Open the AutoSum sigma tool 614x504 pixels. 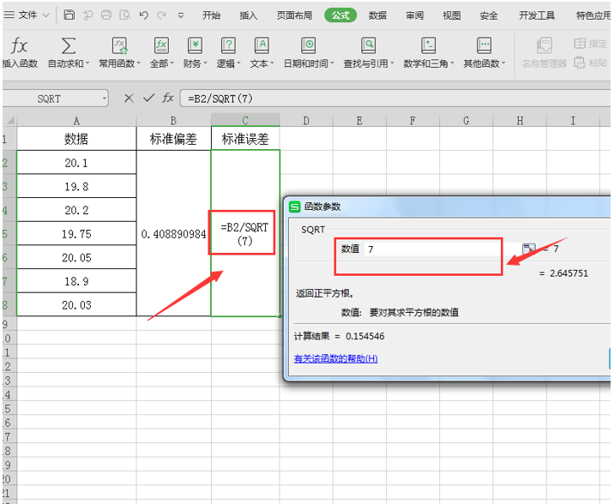pos(68,45)
